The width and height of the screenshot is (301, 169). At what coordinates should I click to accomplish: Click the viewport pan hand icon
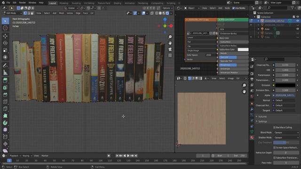(x=170, y=43)
